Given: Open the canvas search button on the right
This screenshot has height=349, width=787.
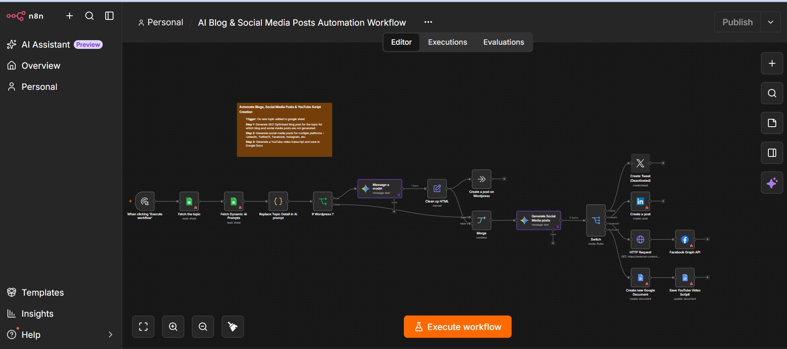Looking at the screenshot, I should tap(772, 93).
